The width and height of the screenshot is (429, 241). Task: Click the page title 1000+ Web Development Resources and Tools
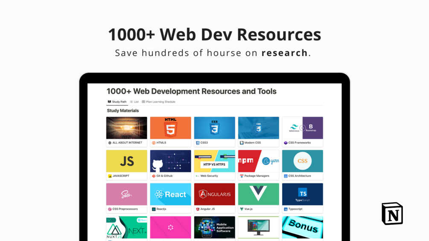(x=192, y=91)
